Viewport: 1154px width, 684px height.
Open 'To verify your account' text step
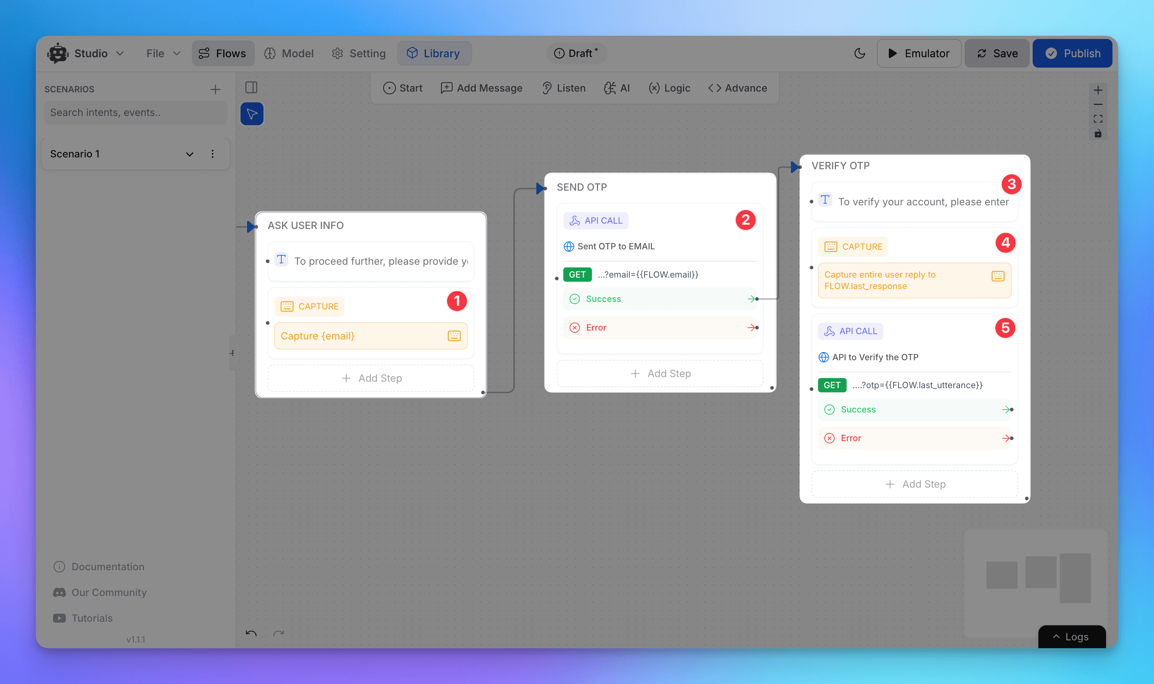(915, 202)
